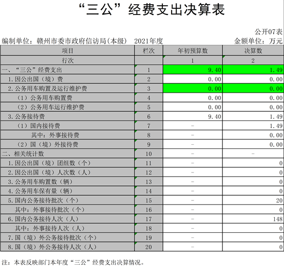Select the 年初预算数 column header
This screenshot has height=274, width=284.
(x=193, y=50)
